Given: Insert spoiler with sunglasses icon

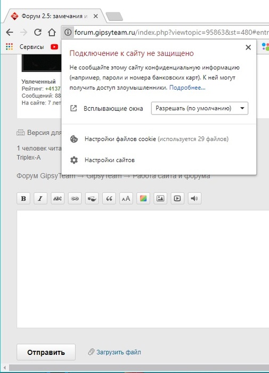Looking at the screenshot, I should pos(92,198).
